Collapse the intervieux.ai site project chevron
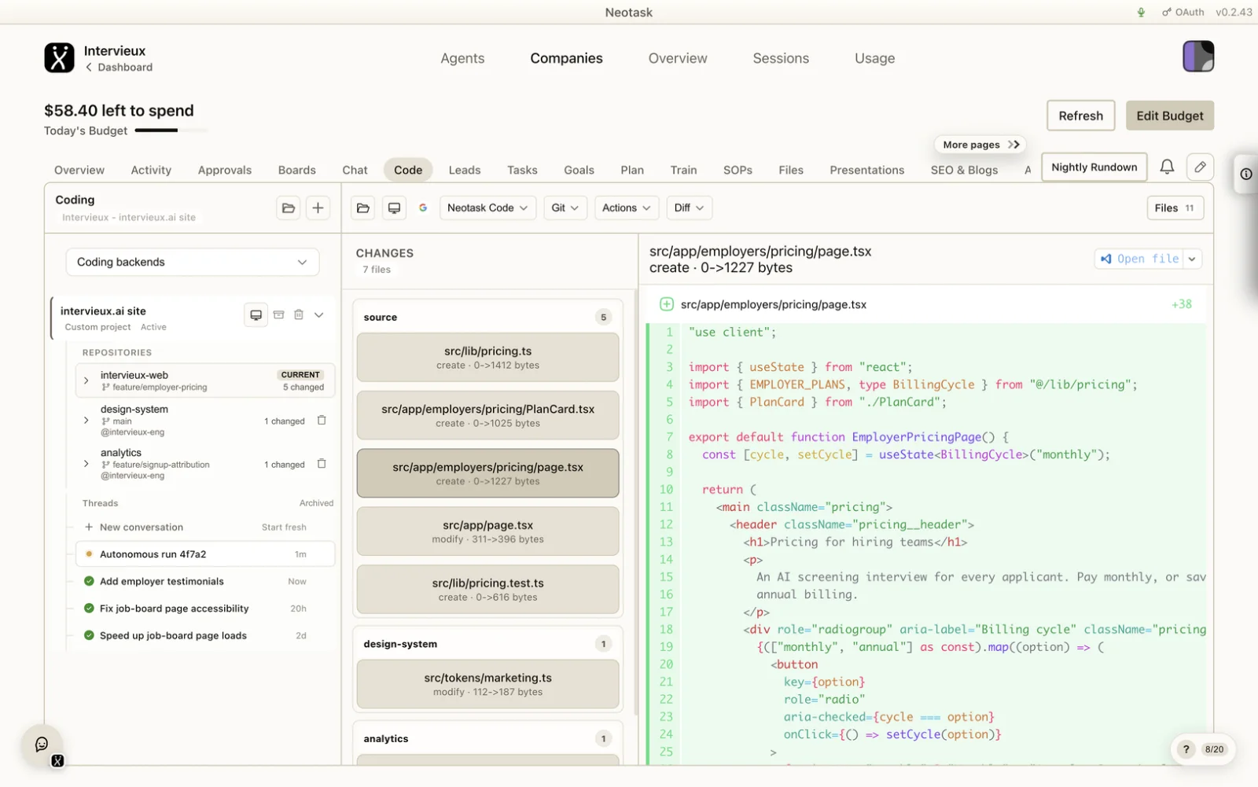Viewport: 1258px width, 787px height. [x=319, y=314]
